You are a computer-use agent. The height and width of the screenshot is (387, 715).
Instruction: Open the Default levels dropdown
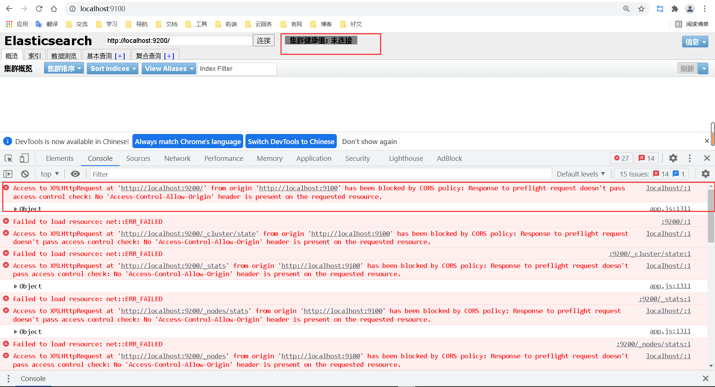581,174
